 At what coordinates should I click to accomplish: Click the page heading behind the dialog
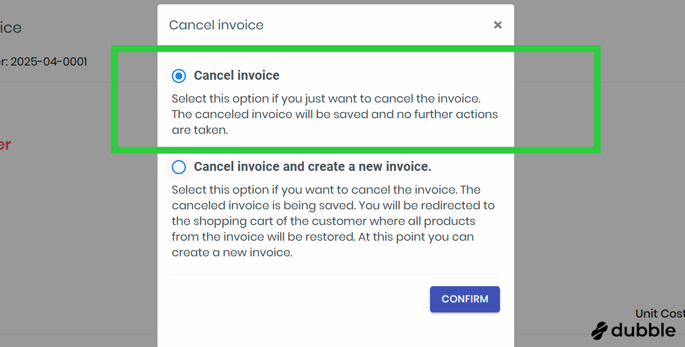[10, 28]
